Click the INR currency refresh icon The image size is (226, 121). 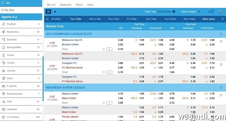click(3, 3)
